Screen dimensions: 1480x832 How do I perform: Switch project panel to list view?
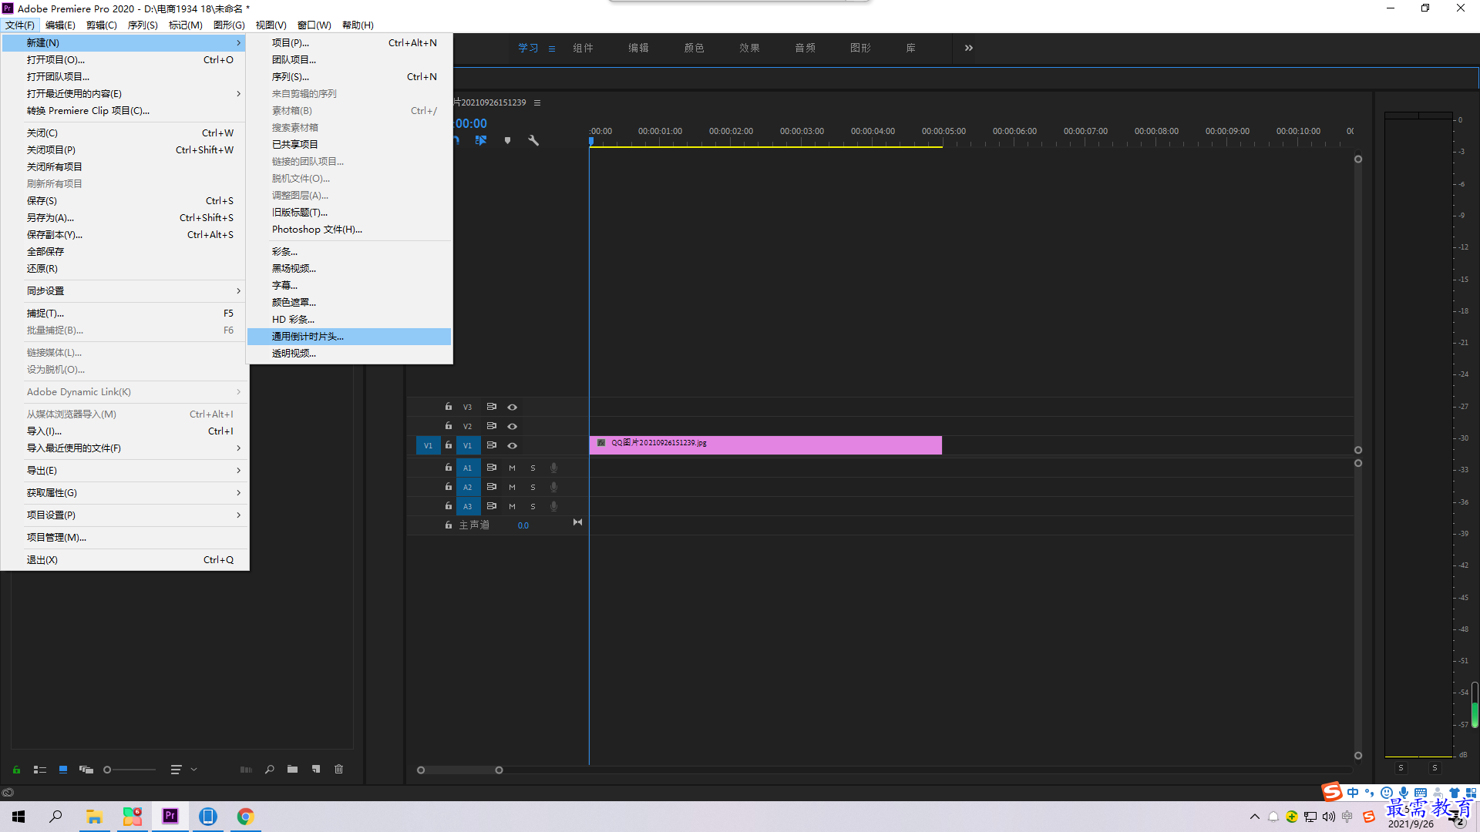pyautogui.click(x=40, y=770)
